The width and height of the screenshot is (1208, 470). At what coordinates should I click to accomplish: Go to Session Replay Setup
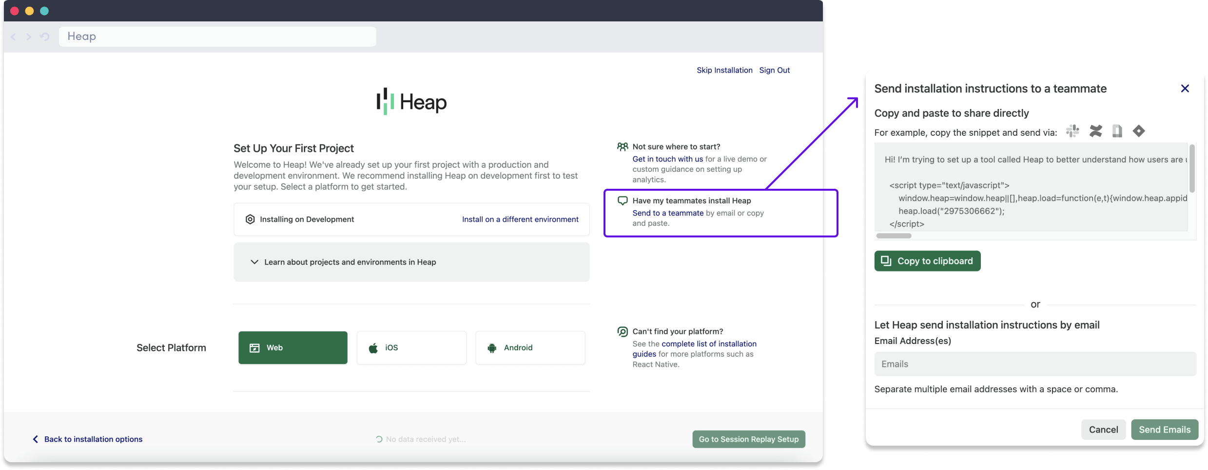coord(749,439)
